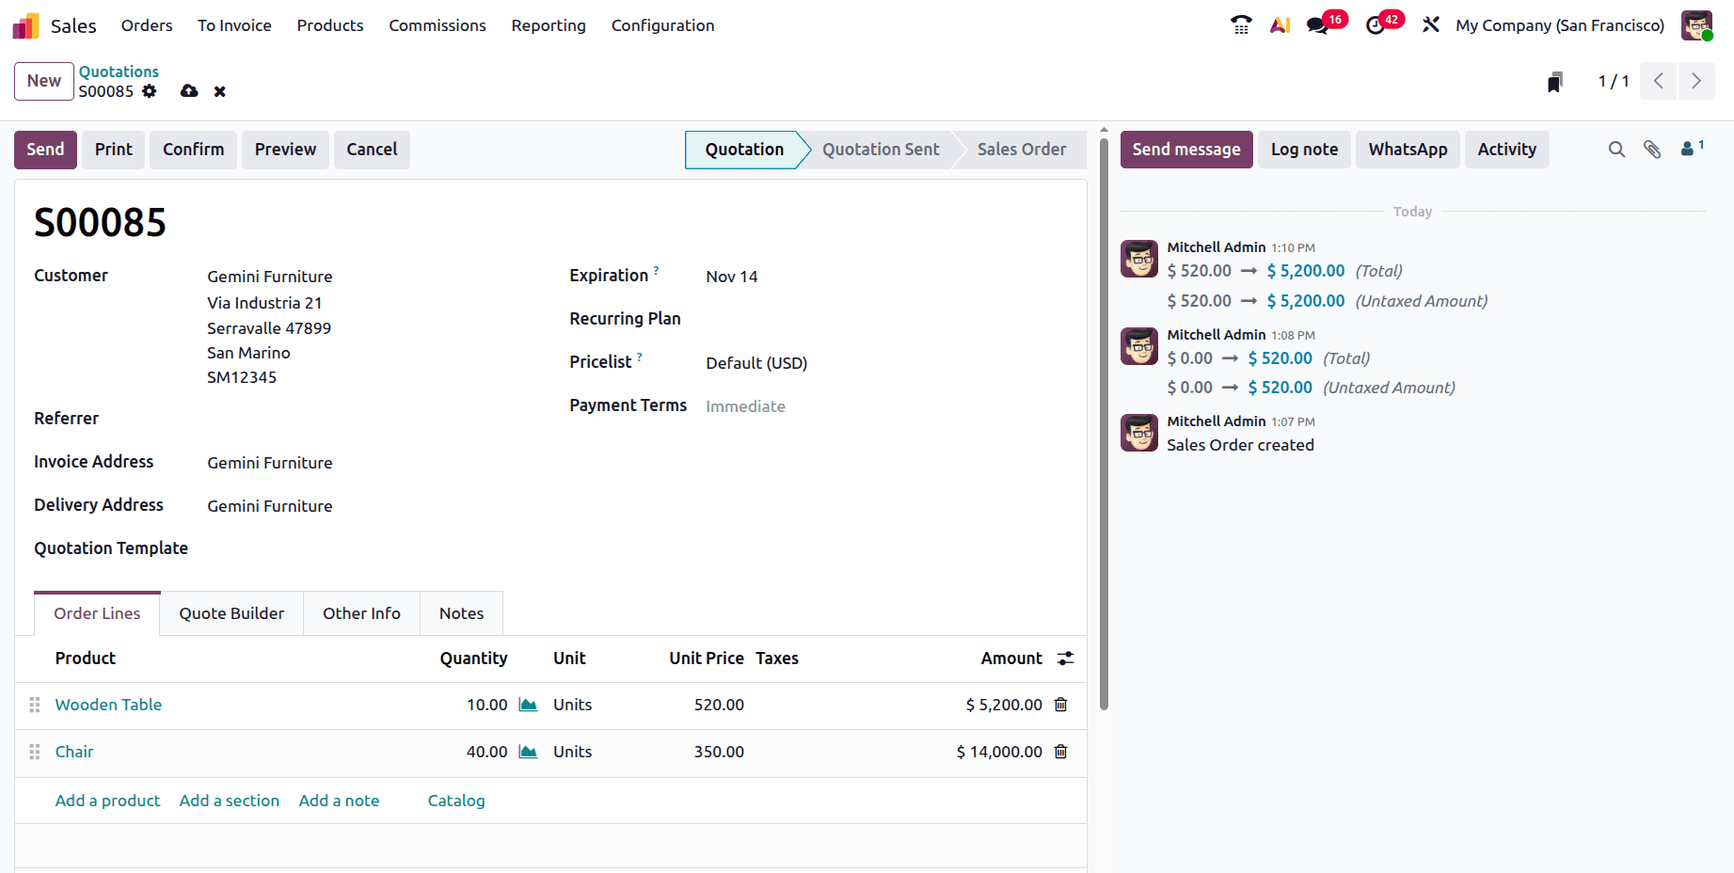Open the softphone dialer icon
Screen dimensions: 1734x873
(x=1240, y=25)
